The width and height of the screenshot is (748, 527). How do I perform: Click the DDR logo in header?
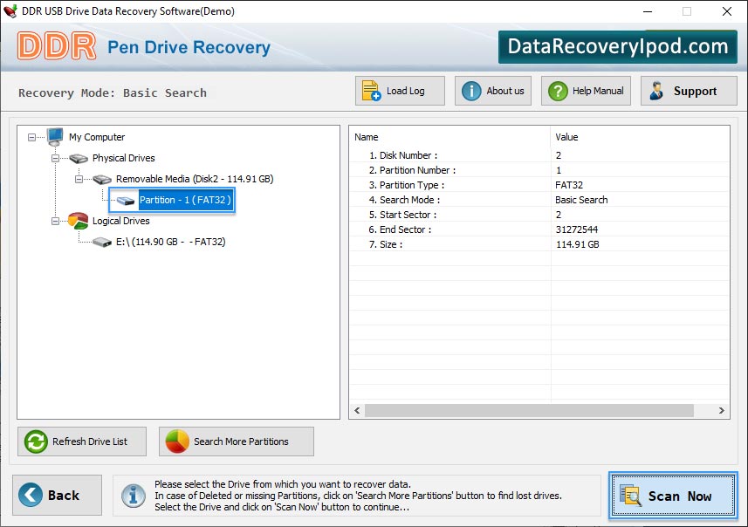point(56,46)
